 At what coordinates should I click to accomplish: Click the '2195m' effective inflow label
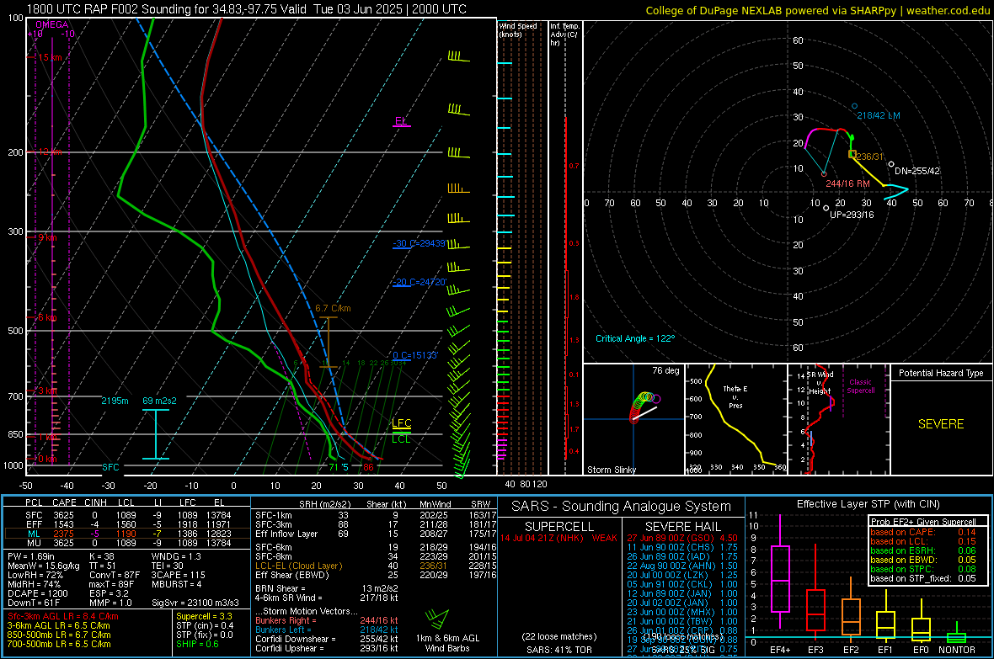(x=115, y=401)
